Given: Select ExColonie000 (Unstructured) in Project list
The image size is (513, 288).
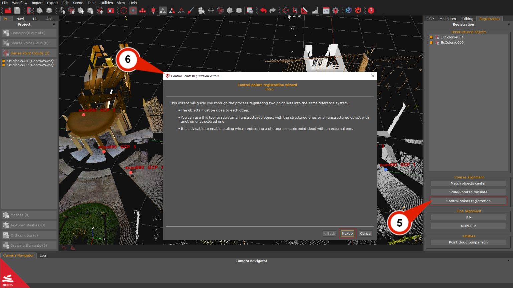Looking at the screenshot, I should pyautogui.click(x=30, y=65).
